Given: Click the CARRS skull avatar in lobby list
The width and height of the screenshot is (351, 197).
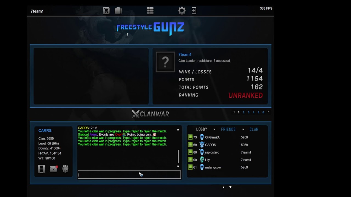Looking at the screenshot, I should 202,145.
